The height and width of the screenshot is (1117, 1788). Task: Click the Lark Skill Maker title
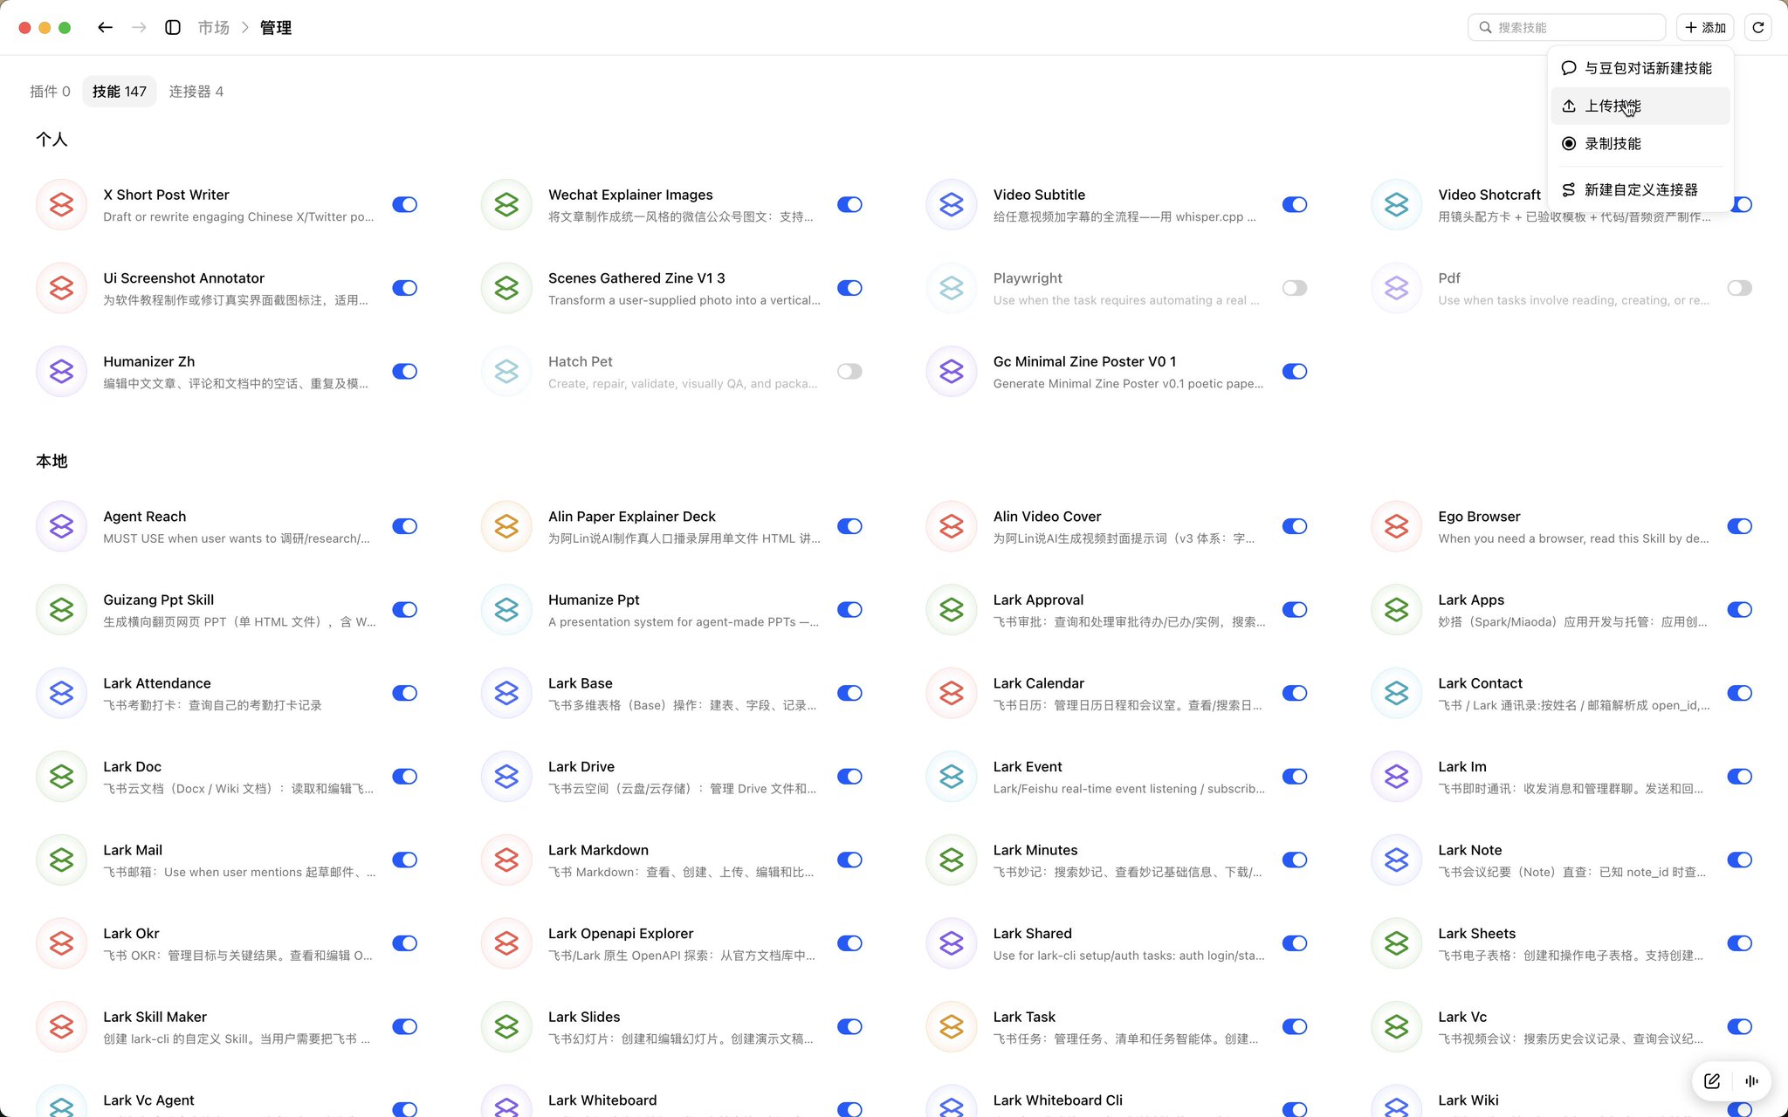[x=155, y=1018]
